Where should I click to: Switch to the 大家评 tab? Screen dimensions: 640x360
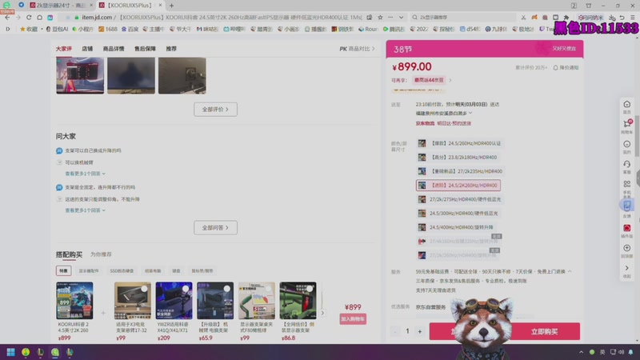[64, 49]
